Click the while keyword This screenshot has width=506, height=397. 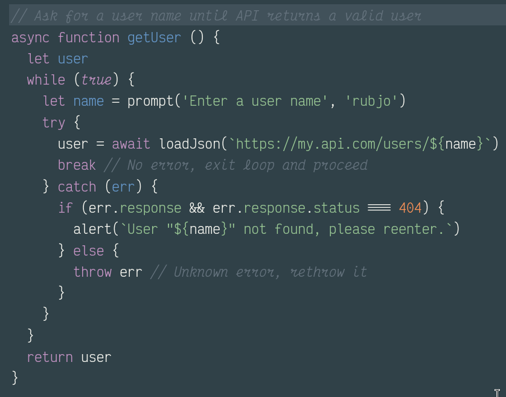[x=46, y=80]
